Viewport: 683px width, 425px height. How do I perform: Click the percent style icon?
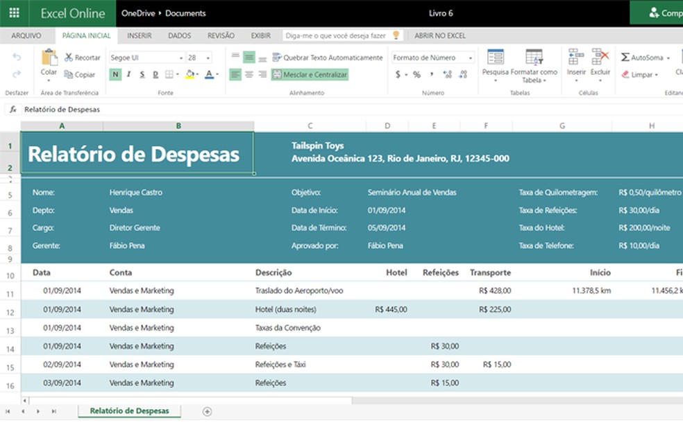click(x=416, y=75)
